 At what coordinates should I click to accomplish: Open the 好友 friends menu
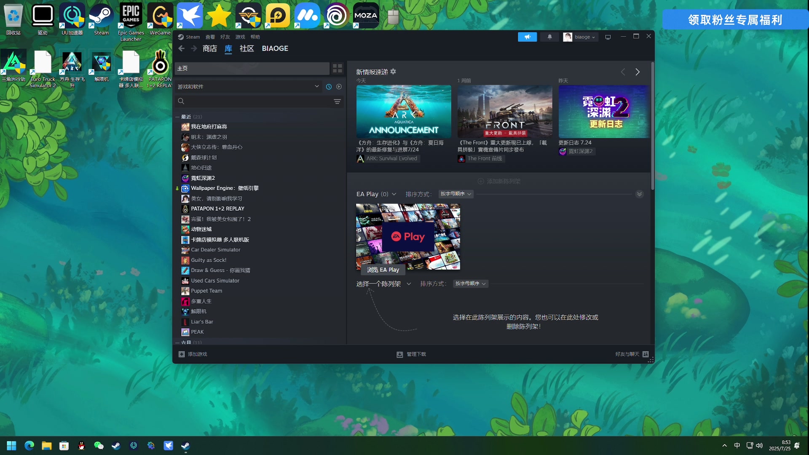pos(225,37)
